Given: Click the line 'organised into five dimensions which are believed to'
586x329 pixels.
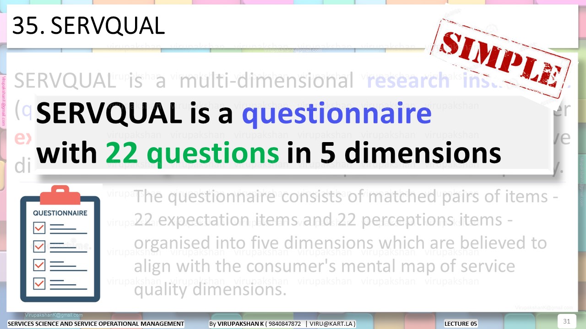Looking at the screenshot, I should coord(340,243).
